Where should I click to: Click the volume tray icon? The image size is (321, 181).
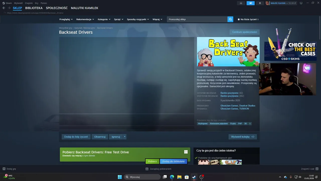300,177
